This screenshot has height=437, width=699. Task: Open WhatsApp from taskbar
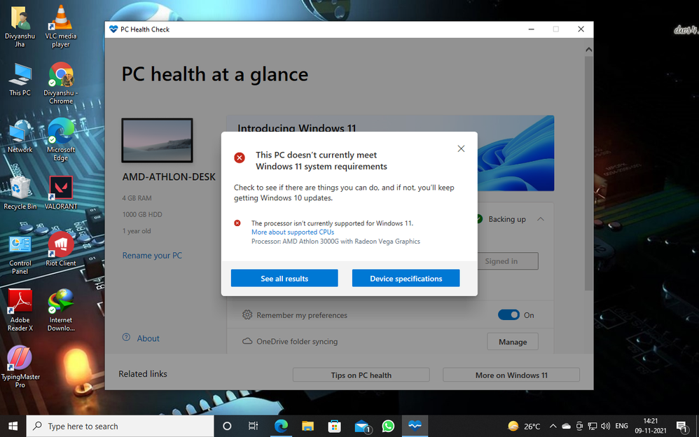pos(388,426)
